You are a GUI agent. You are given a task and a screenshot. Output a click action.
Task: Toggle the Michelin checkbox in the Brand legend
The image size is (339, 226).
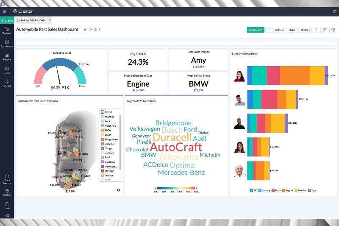click(x=103, y=171)
